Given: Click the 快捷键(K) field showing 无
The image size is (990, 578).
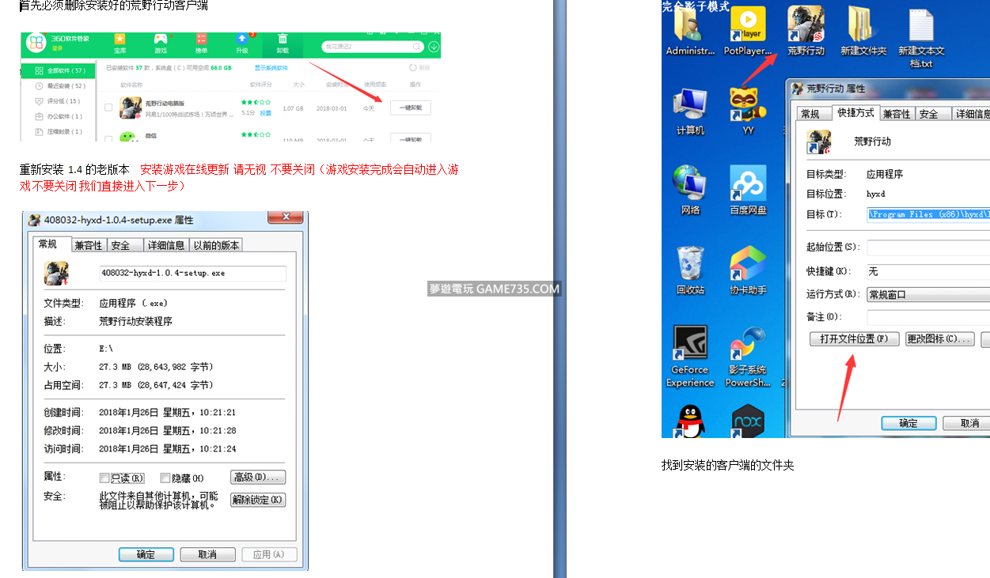Looking at the screenshot, I should 928,271.
